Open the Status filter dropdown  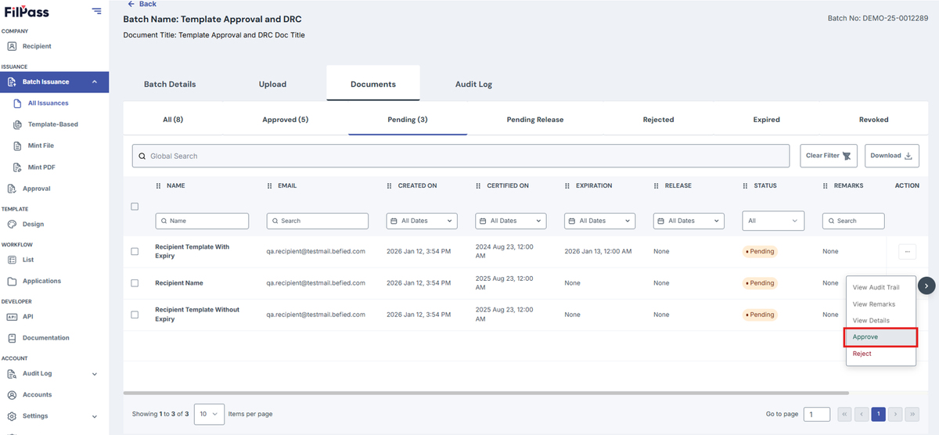click(x=773, y=221)
